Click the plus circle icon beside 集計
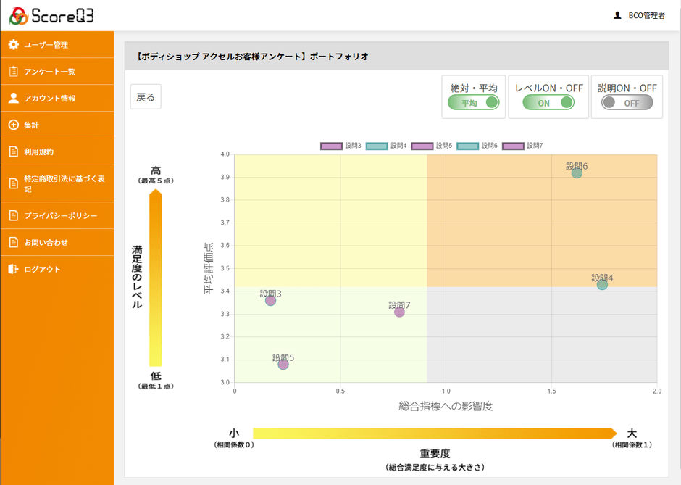 [13, 125]
